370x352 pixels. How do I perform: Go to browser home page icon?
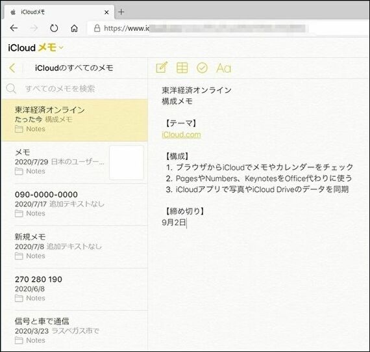pyautogui.click(x=75, y=29)
